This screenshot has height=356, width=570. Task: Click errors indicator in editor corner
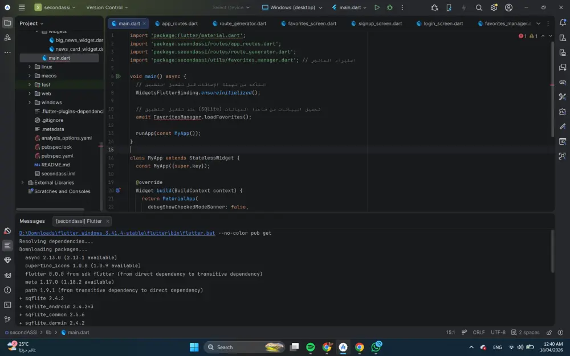(523, 36)
